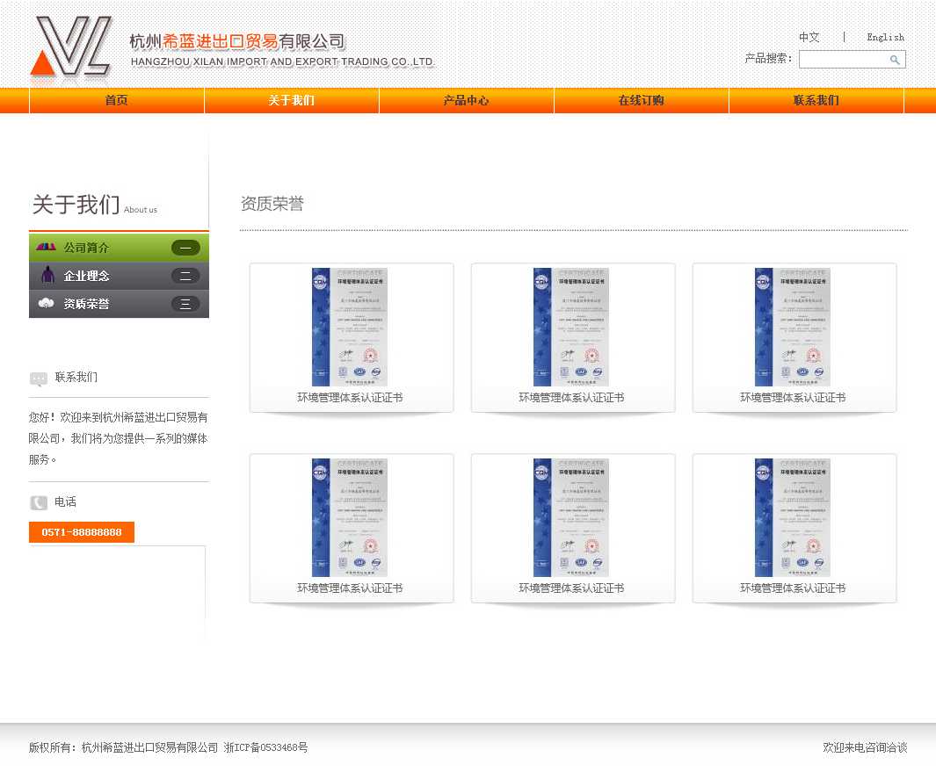This screenshot has height=779, width=936.
Task: Click the jacket icon beside 企业理念
Action: click(47, 276)
